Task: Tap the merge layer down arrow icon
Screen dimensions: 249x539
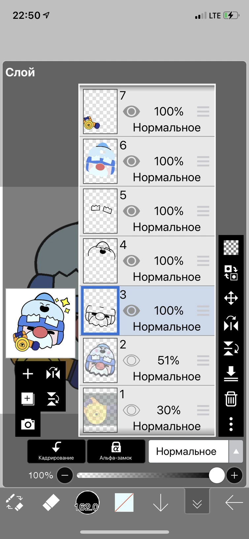Action: (231, 374)
